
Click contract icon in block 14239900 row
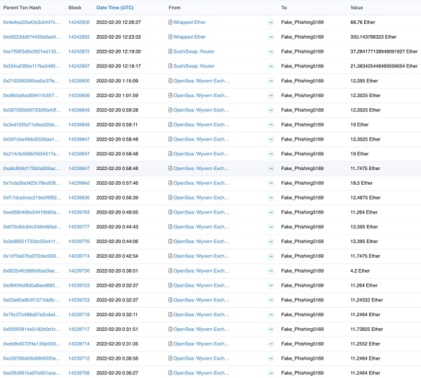(171, 81)
